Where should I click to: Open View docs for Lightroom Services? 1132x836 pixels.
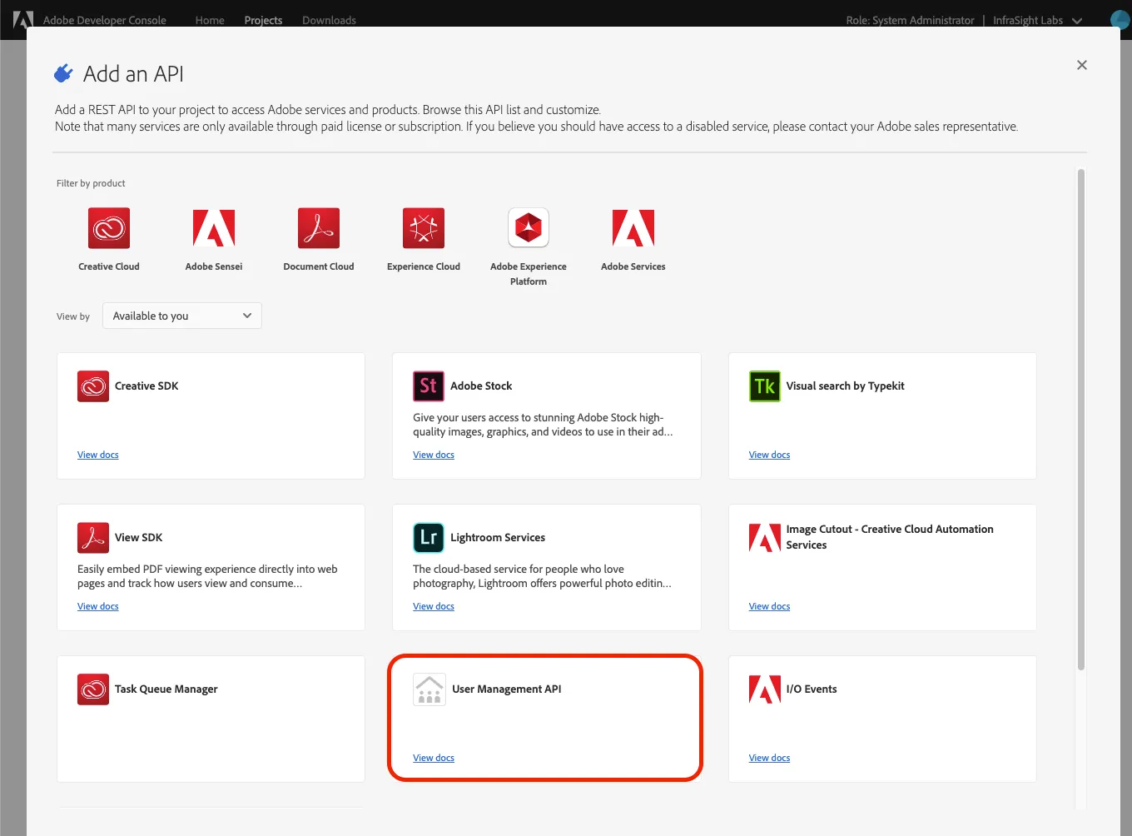coord(434,606)
